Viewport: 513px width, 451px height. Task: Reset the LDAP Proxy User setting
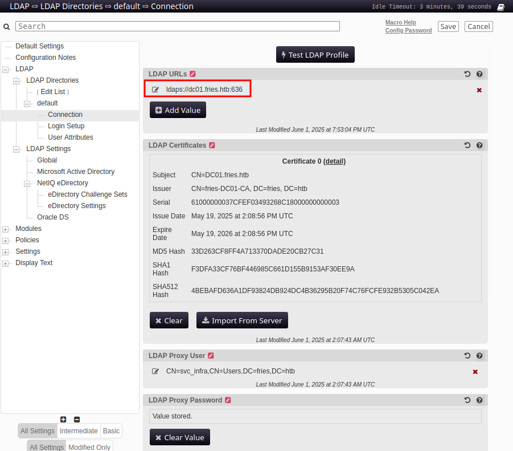(467, 356)
